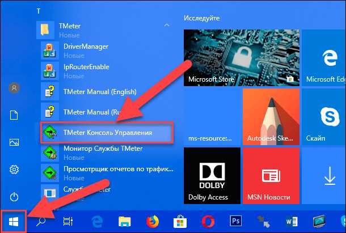Click the Просмотрщик отчетов icon
Viewport: 346px width, 233px height.
(50, 173)
